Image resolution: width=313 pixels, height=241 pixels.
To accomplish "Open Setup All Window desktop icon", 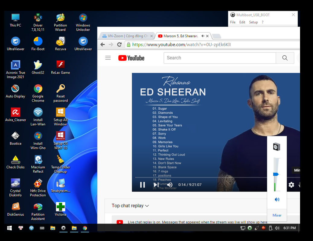I will pyautogui.click(x=60, y=117).
